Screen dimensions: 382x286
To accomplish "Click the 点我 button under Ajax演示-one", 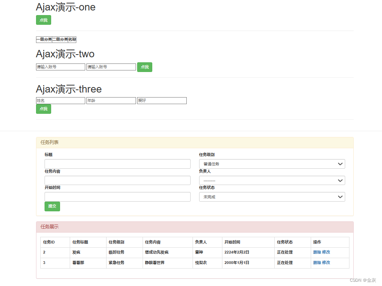I will tap(43, 20).
